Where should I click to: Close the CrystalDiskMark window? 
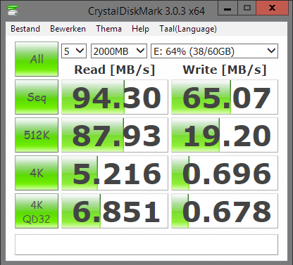[x=272, y=8]
